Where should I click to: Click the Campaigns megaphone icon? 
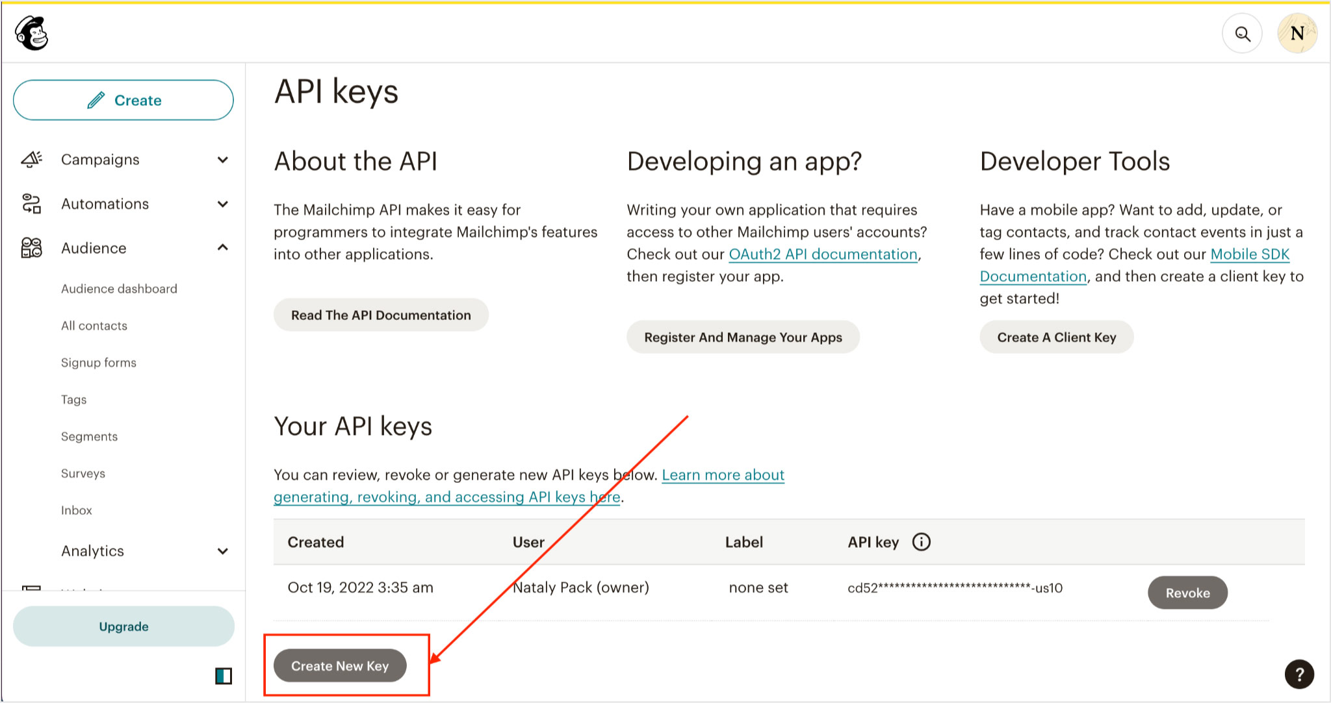point(31,159)
